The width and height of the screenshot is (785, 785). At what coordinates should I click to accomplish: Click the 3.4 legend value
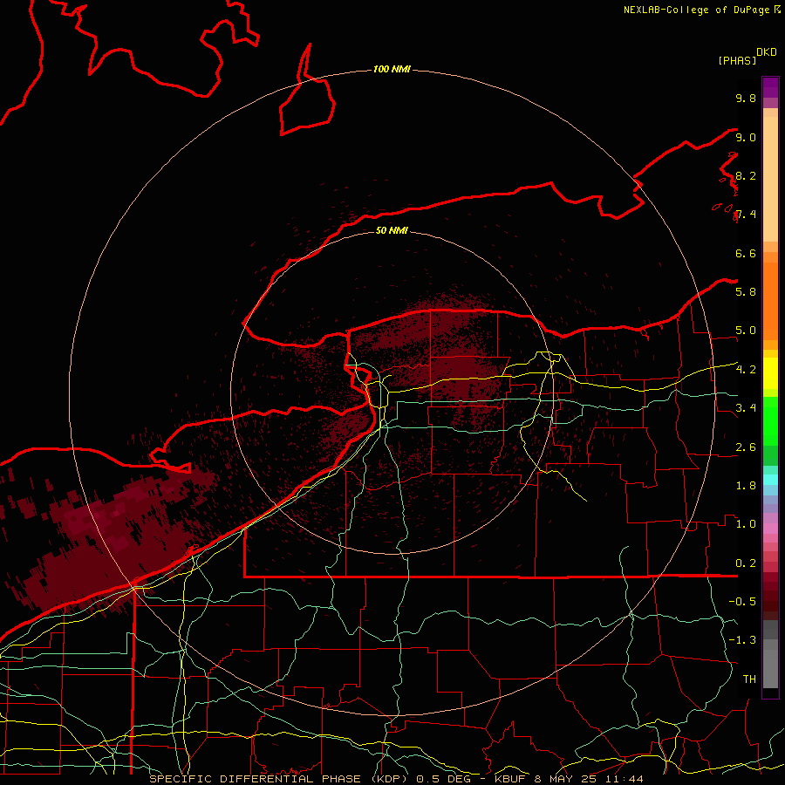click(746, 407)
